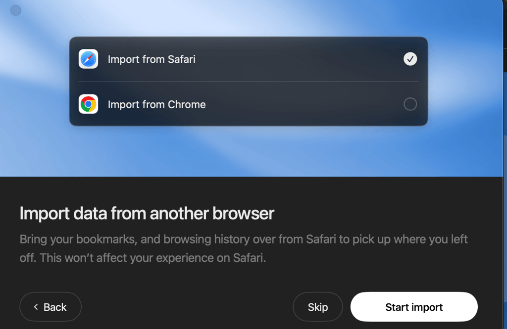
Task: Select the Import from Chrome option
Action: coord(248,104)
